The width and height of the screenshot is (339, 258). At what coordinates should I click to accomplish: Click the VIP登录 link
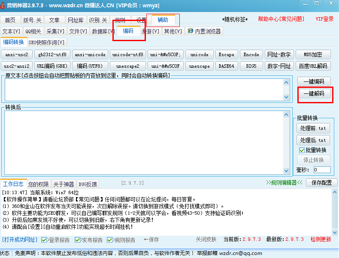point(324,19)
